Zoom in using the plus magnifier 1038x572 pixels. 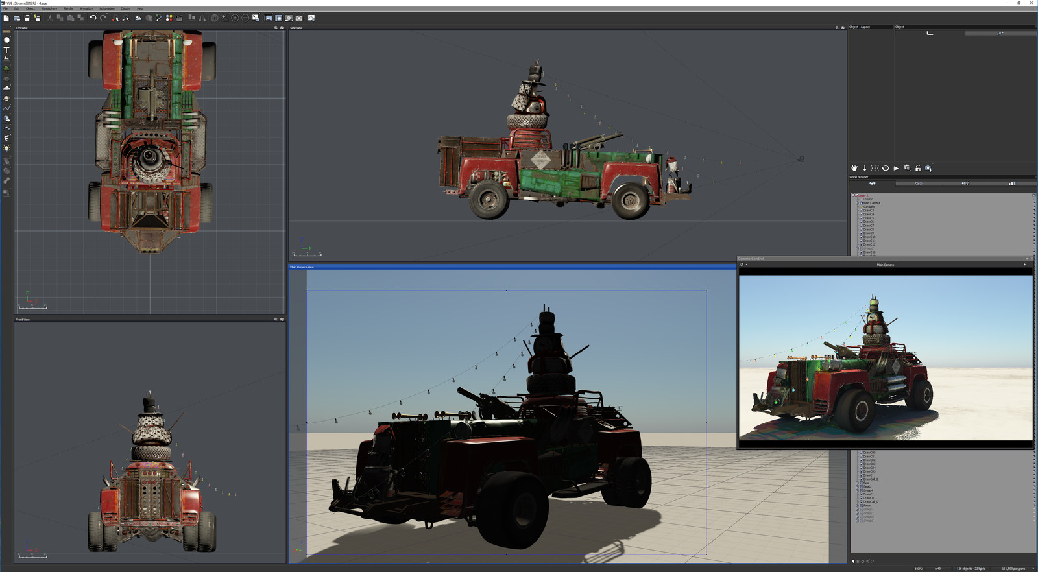(235, 18)
